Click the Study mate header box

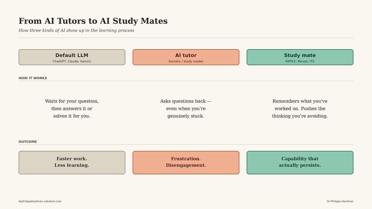300,57
